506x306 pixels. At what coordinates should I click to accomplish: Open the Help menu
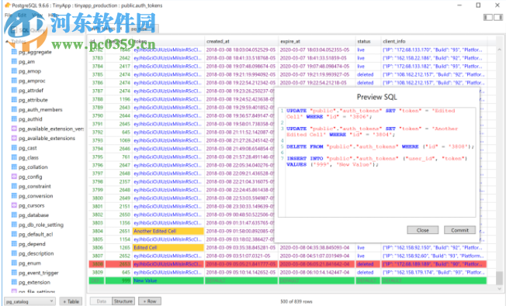53,15
